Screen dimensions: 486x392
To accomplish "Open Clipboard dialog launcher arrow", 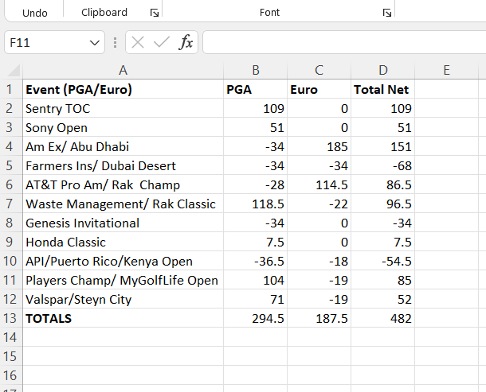I will (155, 13).
